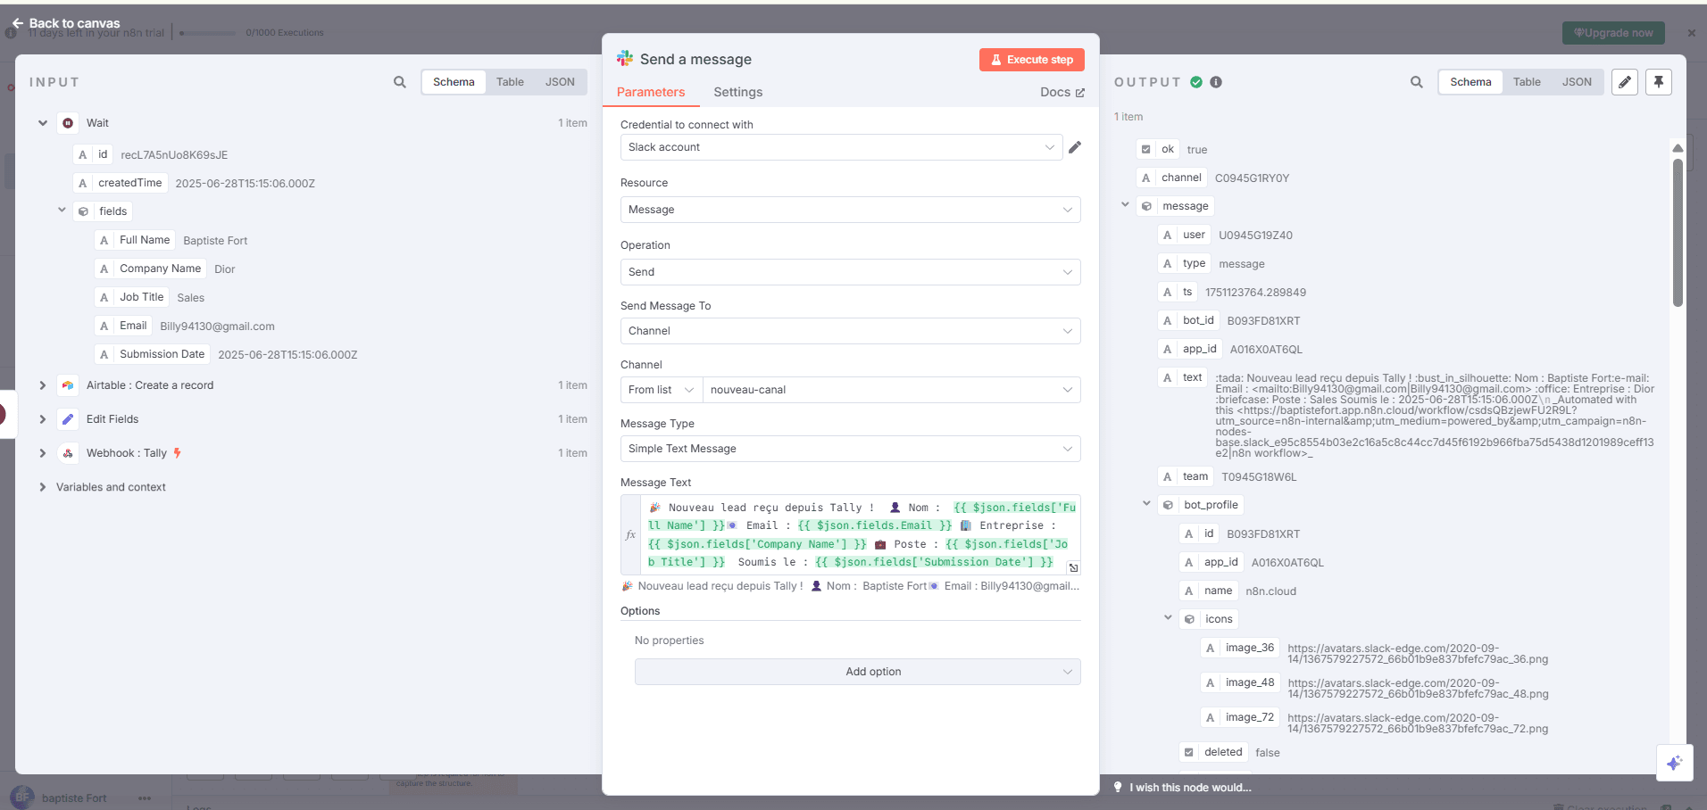Collapse the Wait node tree
1707x810 pixels.
click(x=42, y=123)
